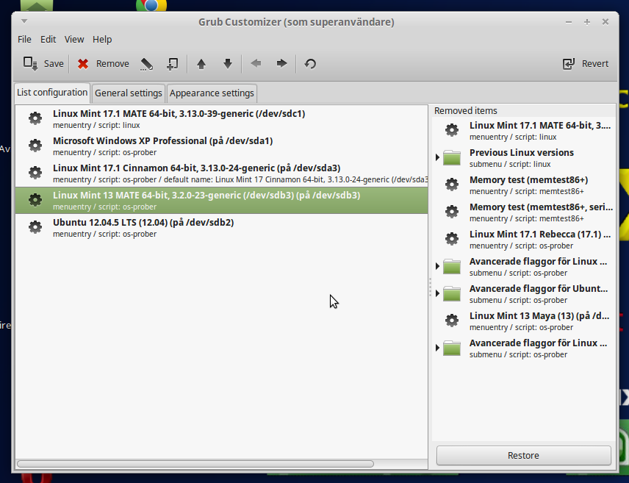Click gear icon of Linux Mint 17.1 Rebecca
Screen dimensions: 629x483
(452, 238)
